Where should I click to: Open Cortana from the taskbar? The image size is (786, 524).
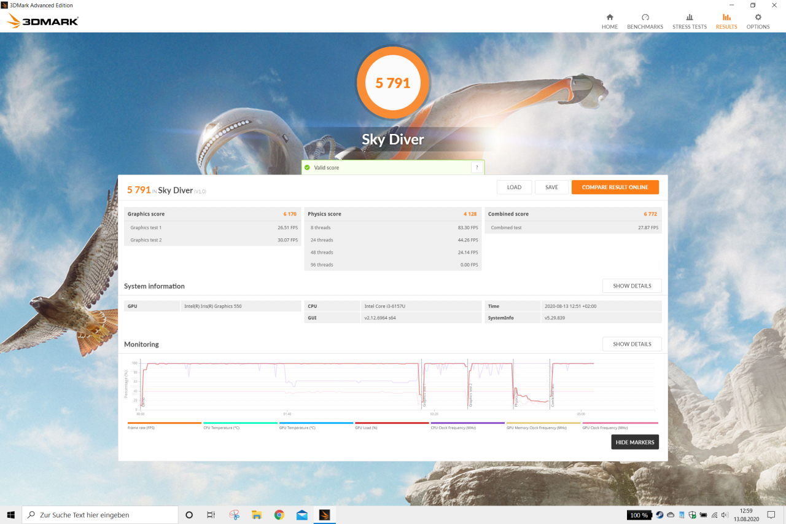point(189,515)
